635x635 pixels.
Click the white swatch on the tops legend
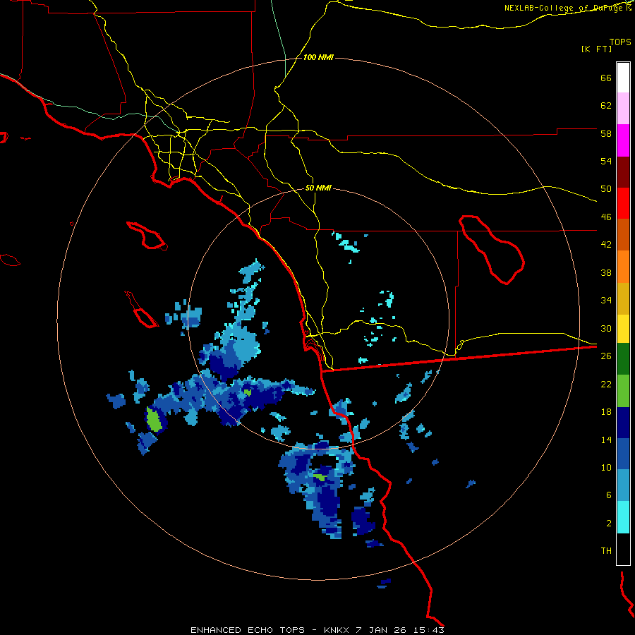(623, 78)
